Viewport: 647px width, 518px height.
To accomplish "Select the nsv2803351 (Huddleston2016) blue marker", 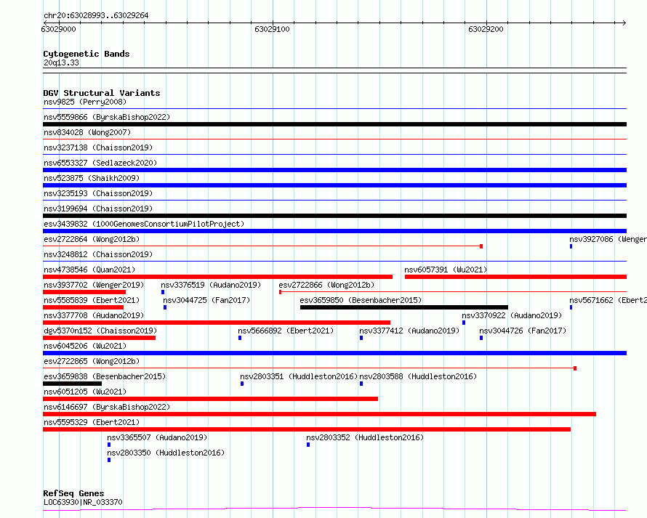I will pyautogui.click(x=242, y=384).
